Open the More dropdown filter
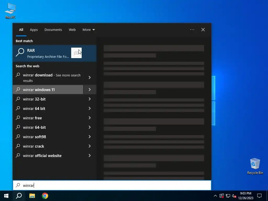The image size is (268, 201). (88, 30)
